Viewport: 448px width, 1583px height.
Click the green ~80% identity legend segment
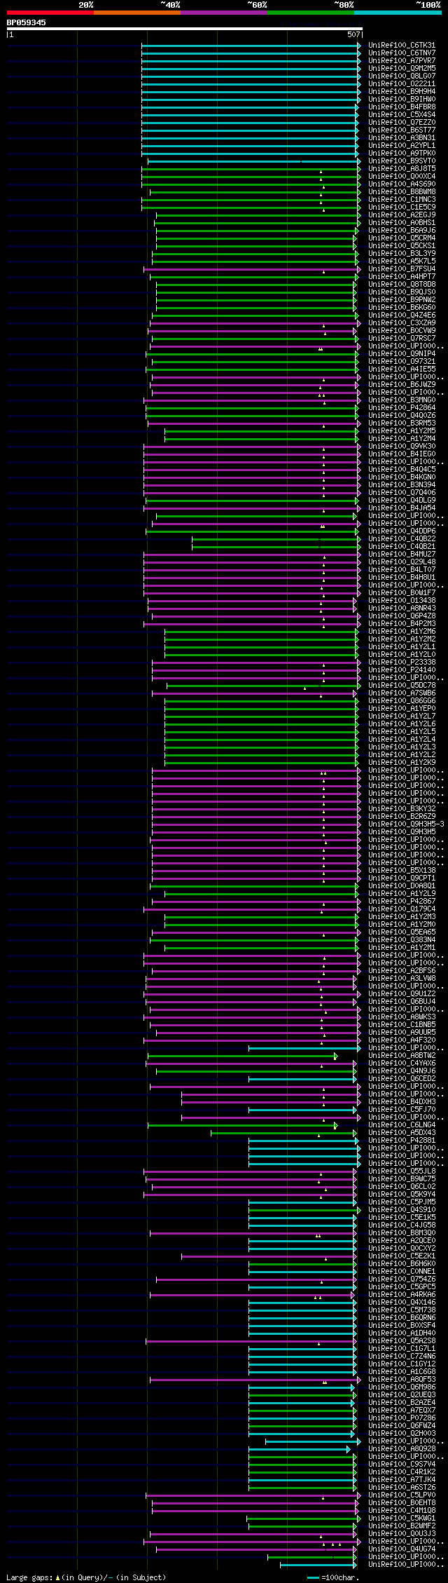(311, 13)
